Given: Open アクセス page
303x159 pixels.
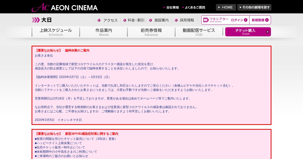Looking at the screenshot, I should point(108,20).
